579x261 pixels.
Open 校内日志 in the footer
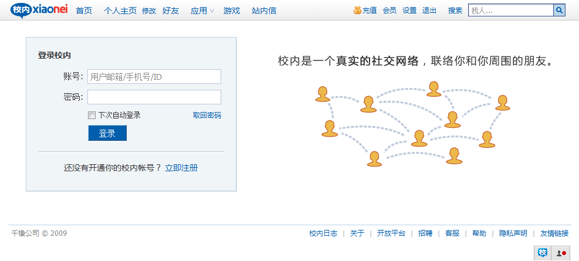point(323,233)
